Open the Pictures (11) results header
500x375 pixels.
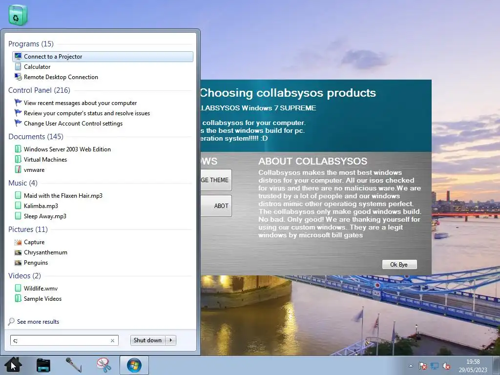coord(28,229)
